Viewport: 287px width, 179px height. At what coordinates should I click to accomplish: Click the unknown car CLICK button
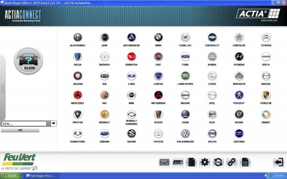(28, 61)
